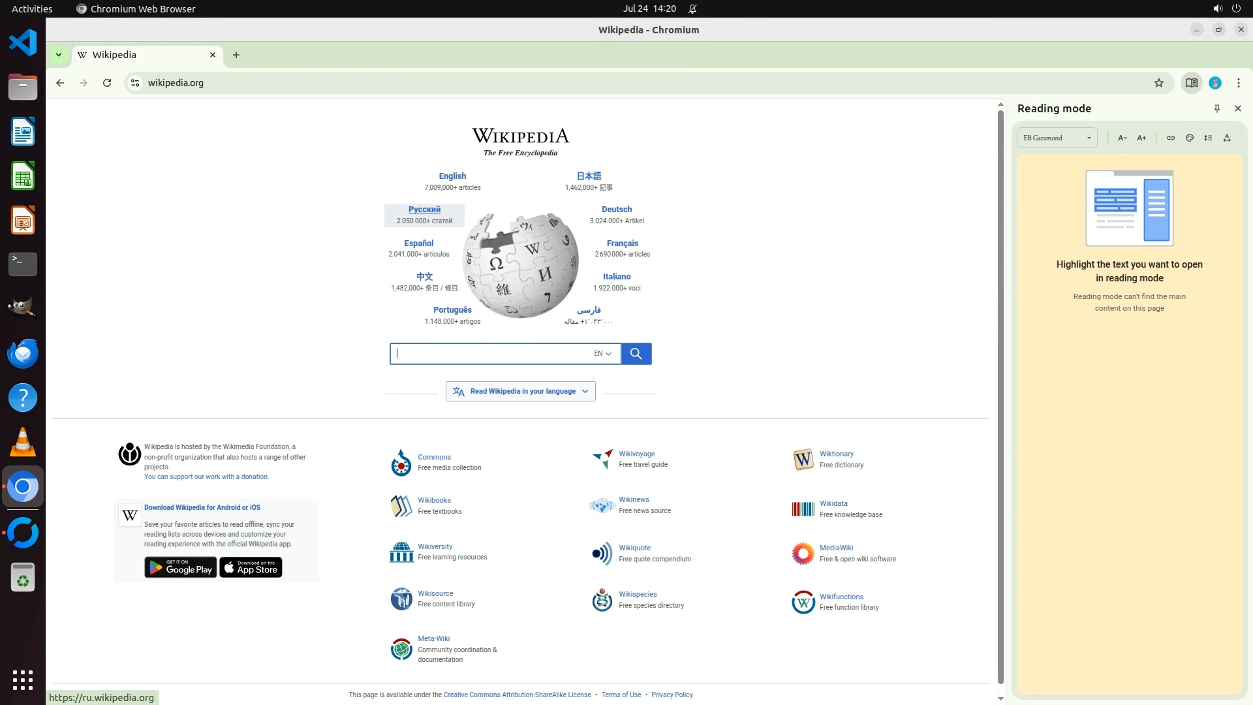Open the English Wikipedia link
The width and height of the screenshot is (1253, 705).
click(x=452, y=176)
